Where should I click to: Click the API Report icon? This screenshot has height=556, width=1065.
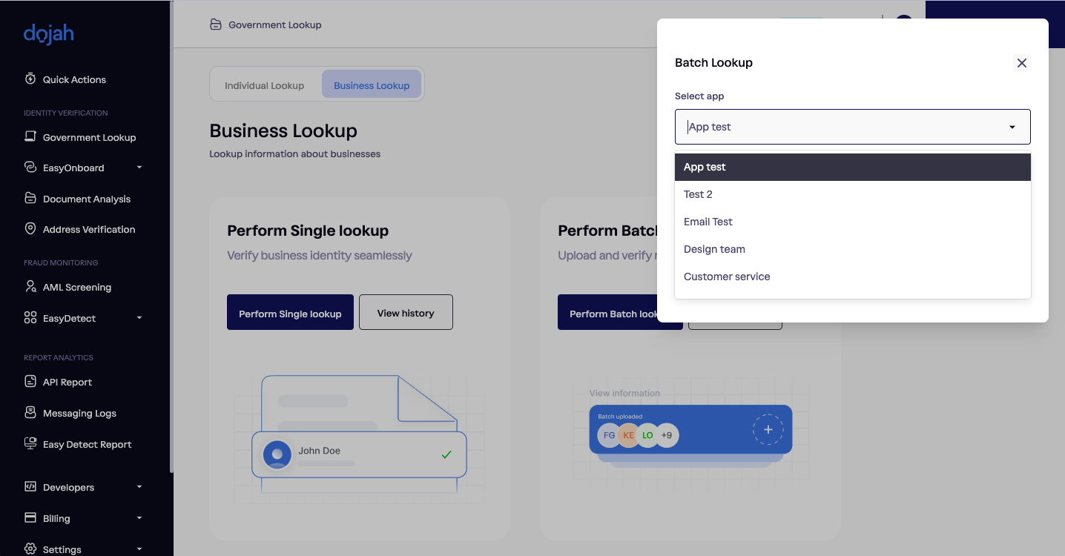[30, 381]
